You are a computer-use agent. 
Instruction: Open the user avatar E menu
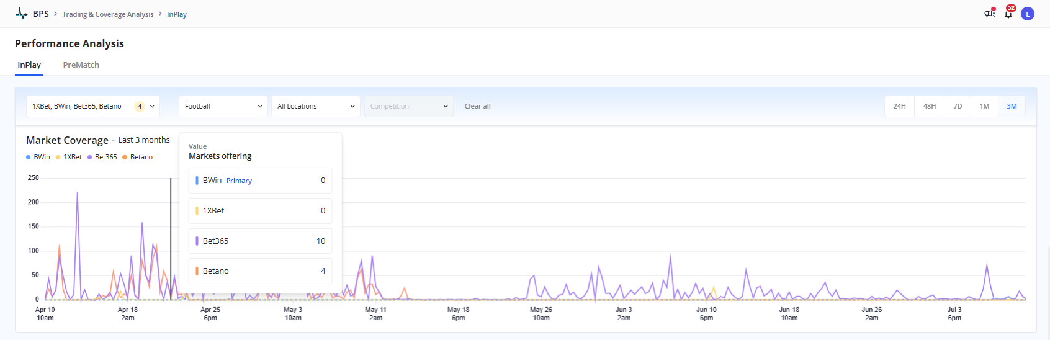point(1028,14)
